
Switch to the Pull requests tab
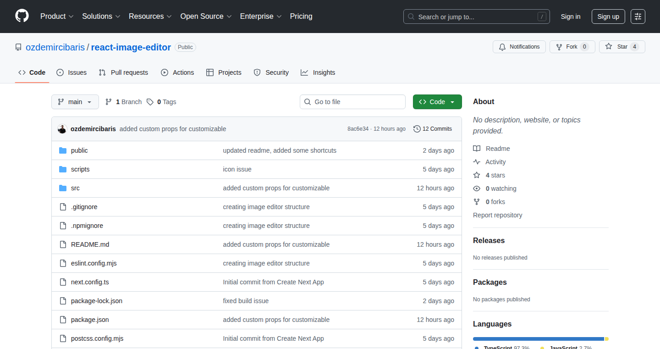[123, 72]
